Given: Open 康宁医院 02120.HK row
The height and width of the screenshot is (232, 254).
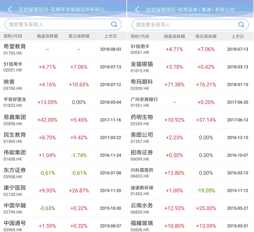Looking at the screenshot, I should (63, 190).
